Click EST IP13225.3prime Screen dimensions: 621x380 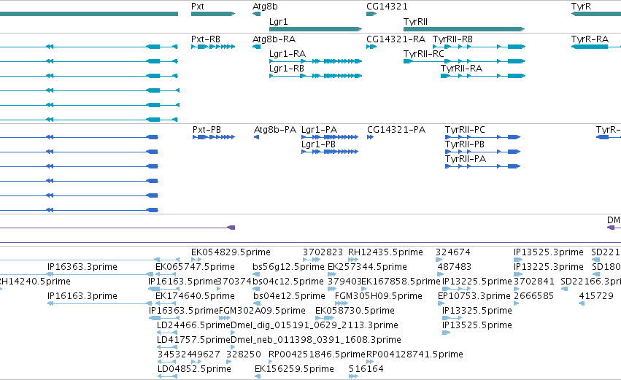click(549, 267)
